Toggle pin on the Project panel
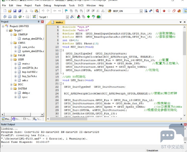 coord(39,22)
